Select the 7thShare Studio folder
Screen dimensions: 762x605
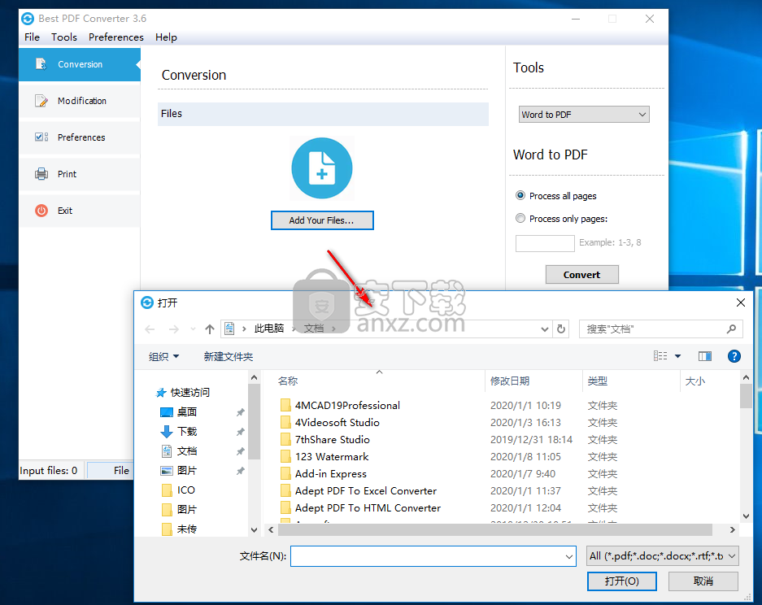[332, 439]
